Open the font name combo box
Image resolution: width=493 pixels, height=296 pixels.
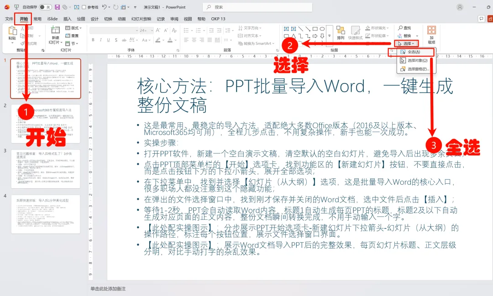click(x=114, y=30)
